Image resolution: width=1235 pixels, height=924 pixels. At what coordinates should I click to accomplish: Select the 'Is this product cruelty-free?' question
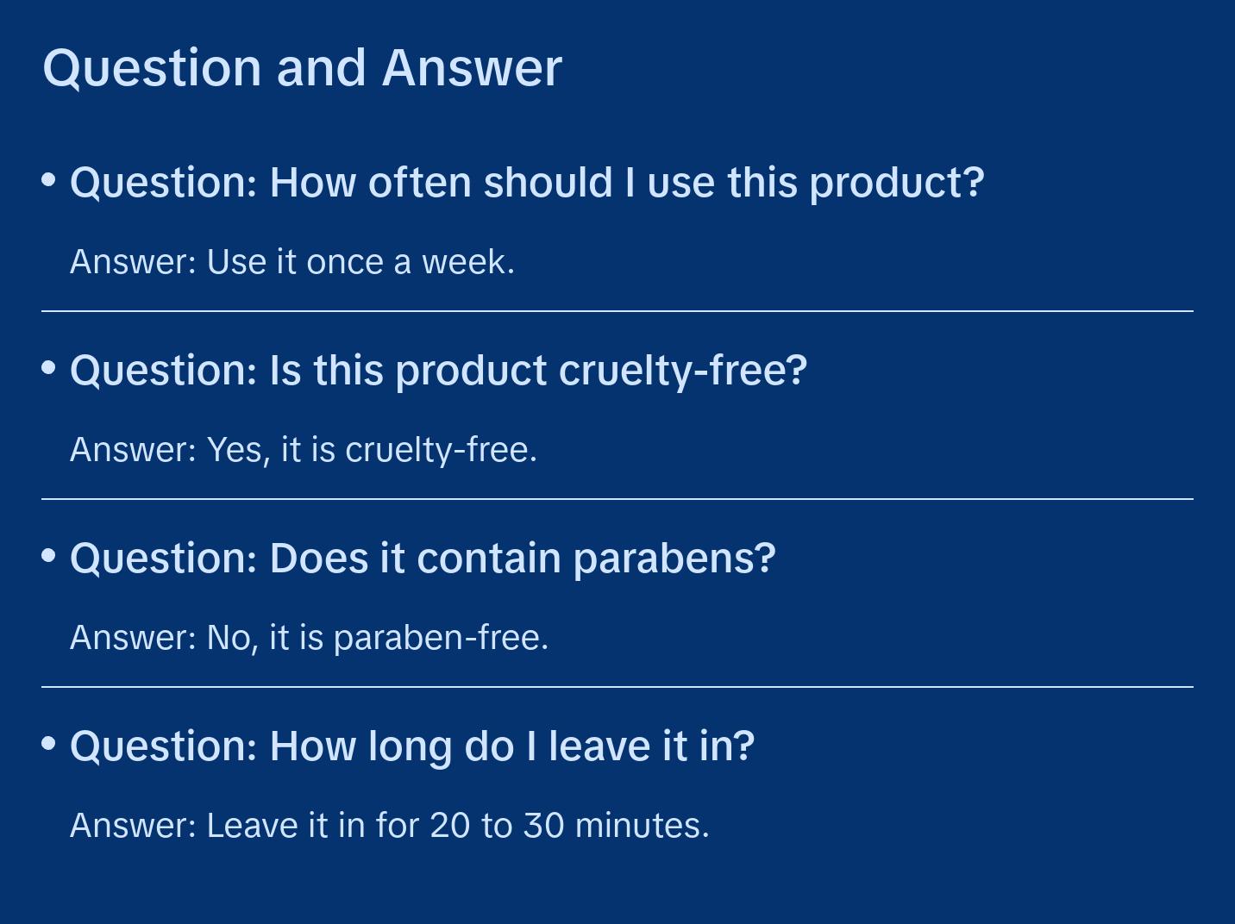coord(438,371)
